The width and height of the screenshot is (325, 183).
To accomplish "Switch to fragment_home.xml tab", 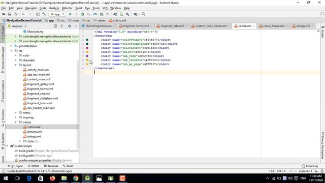I will (136, 26).
